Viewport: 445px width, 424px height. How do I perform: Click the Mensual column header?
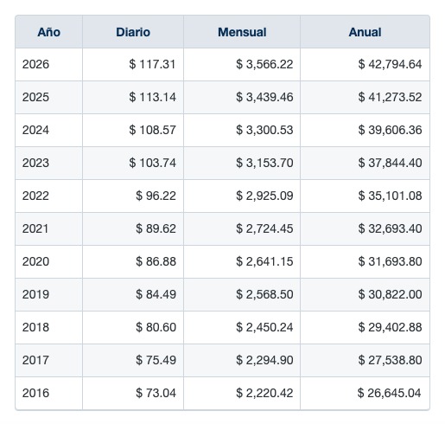click(x=242, y=32)
